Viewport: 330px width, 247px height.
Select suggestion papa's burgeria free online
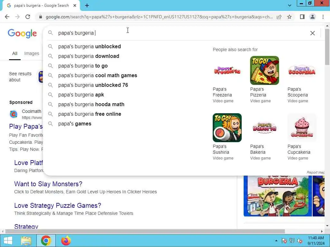click(90, 114)
